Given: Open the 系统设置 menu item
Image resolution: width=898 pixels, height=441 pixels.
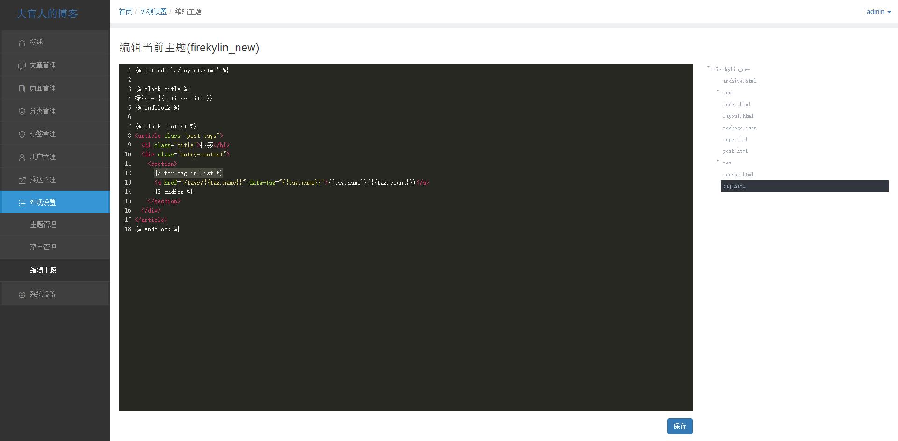Looking at the screenshot, I should [55, 294].
